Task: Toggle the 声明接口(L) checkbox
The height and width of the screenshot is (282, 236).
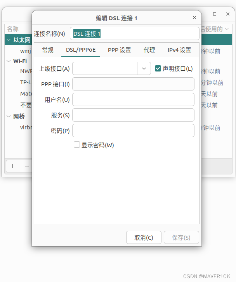Action: (158, 68)
